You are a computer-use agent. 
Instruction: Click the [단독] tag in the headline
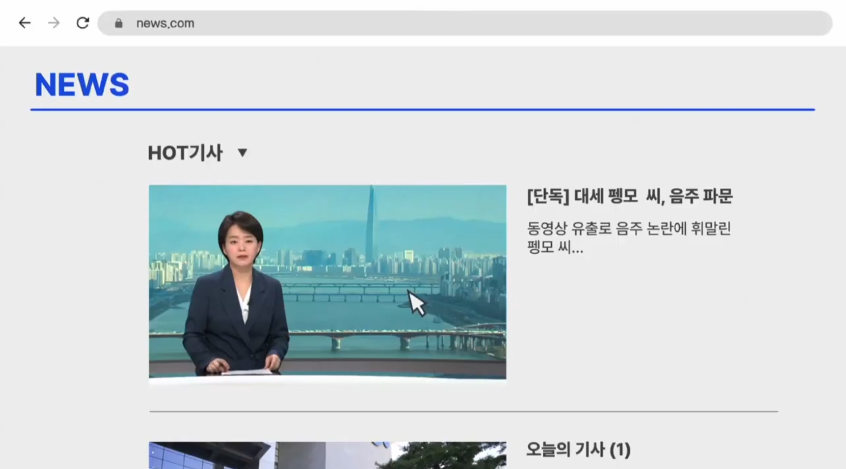(548, 196)
